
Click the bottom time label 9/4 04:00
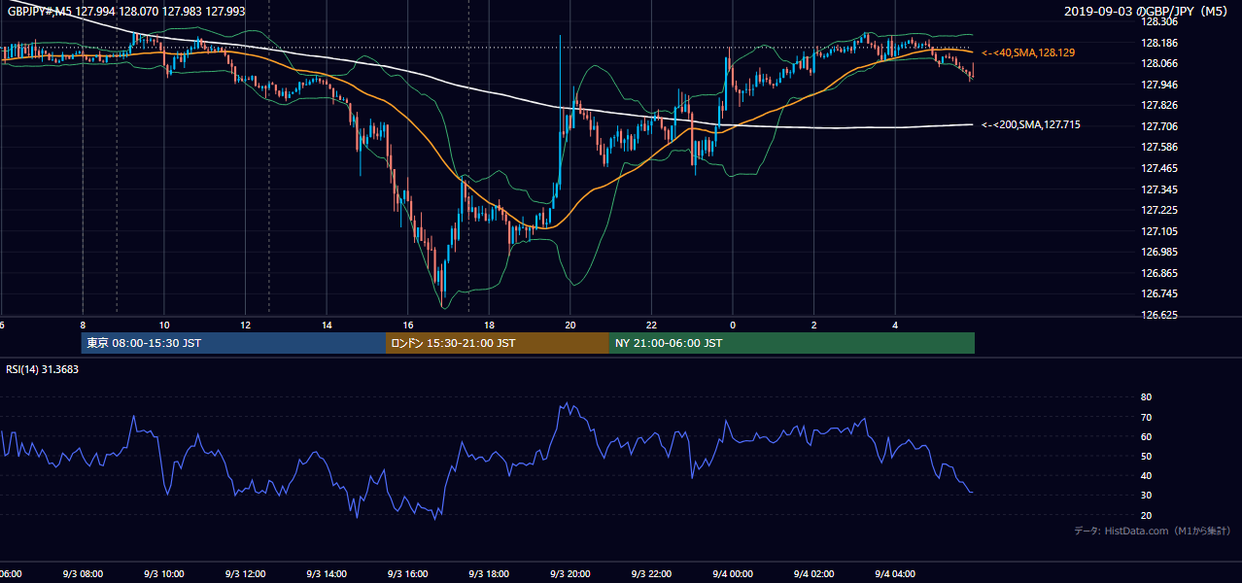(x=895, y=573)
